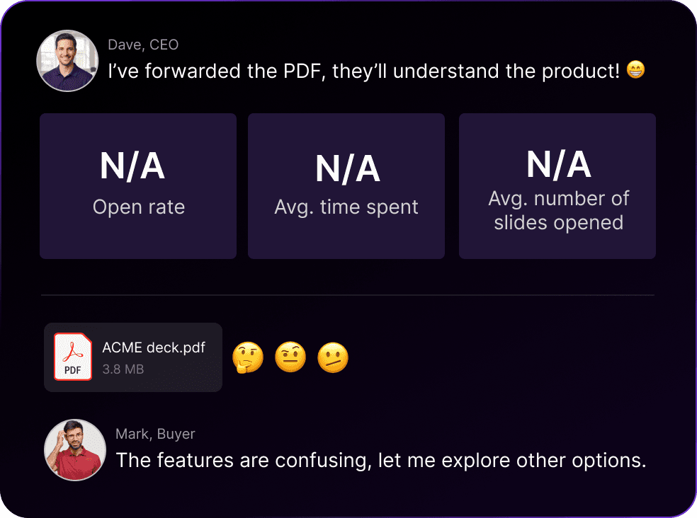Click Dave's CEO profile avatar
The width and height of the screenshot is (697, 518).
click(67, 61)
